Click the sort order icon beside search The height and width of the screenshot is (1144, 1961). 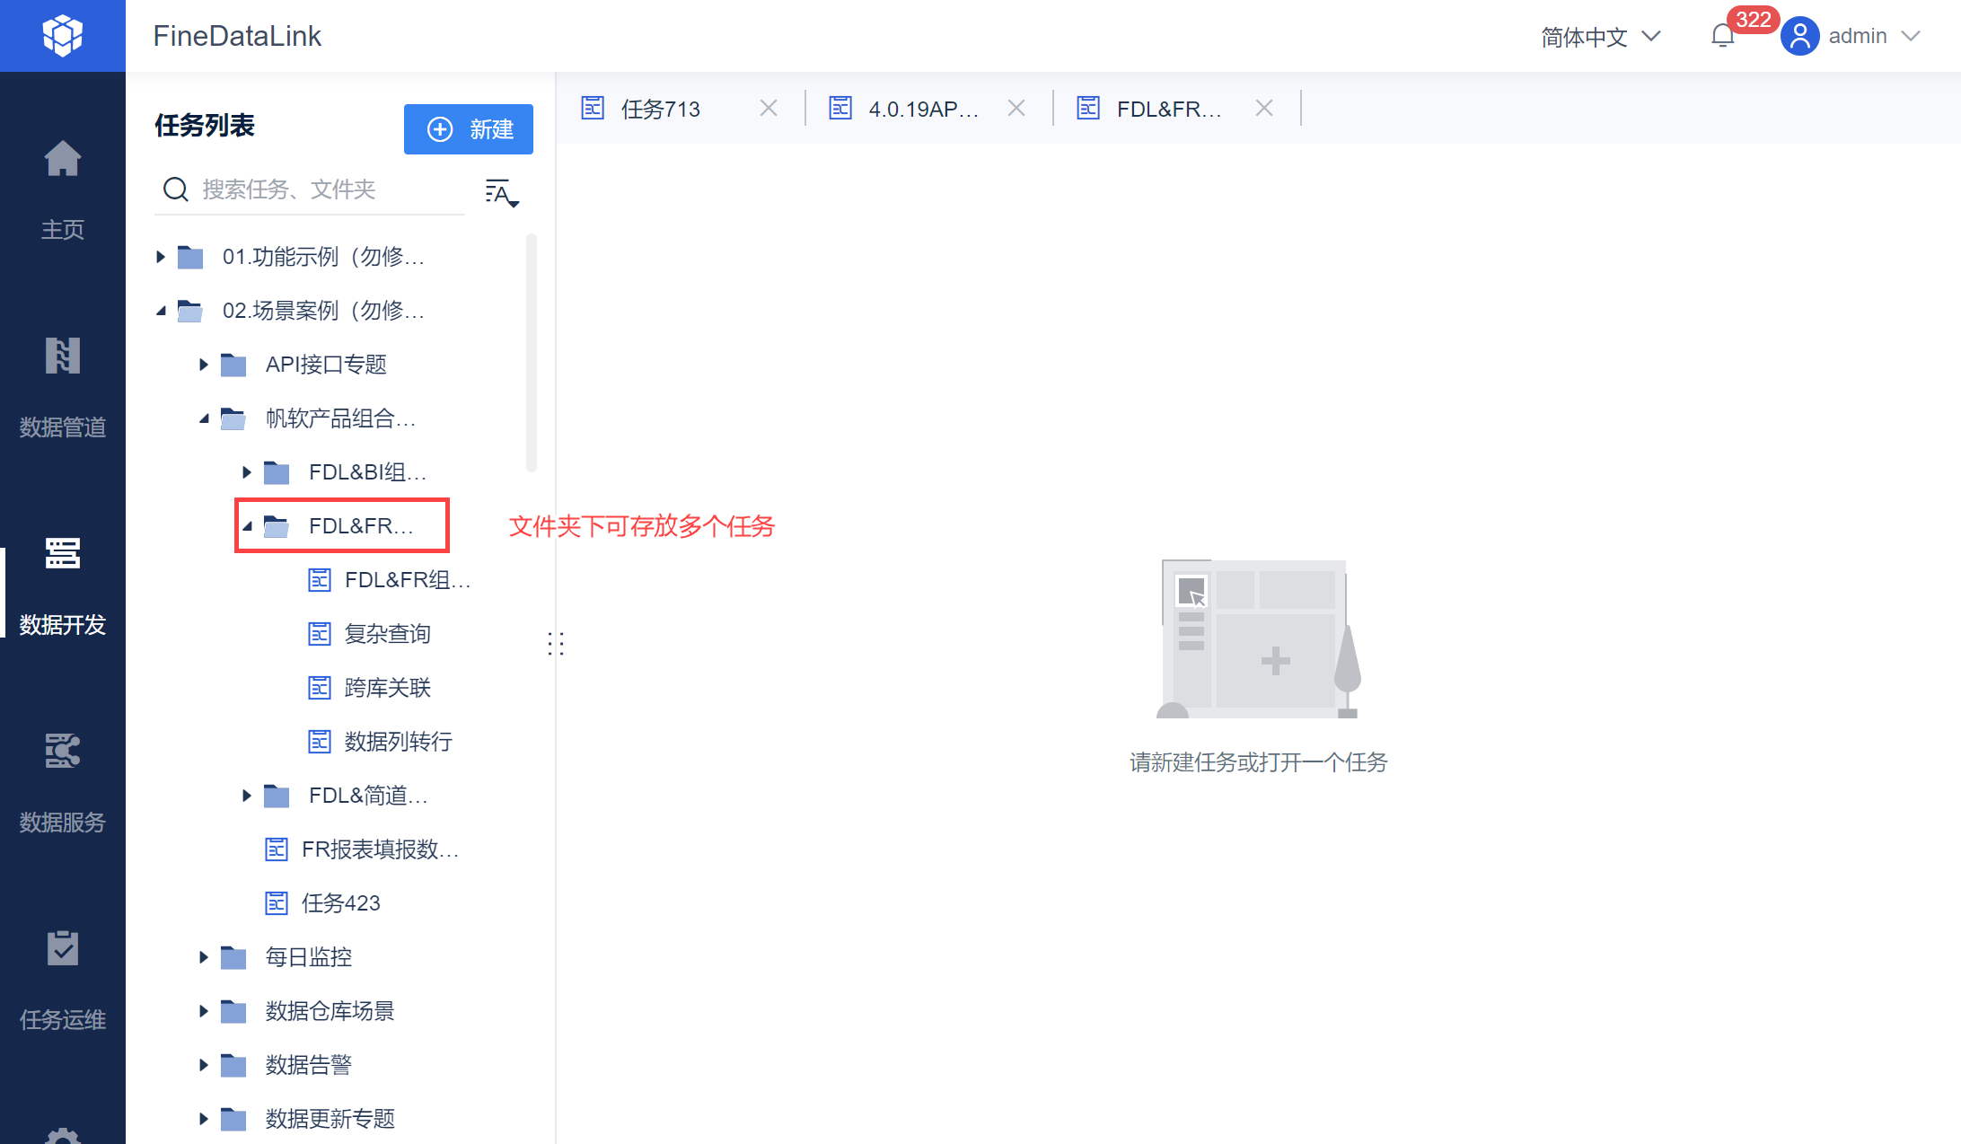pos(501,192)
